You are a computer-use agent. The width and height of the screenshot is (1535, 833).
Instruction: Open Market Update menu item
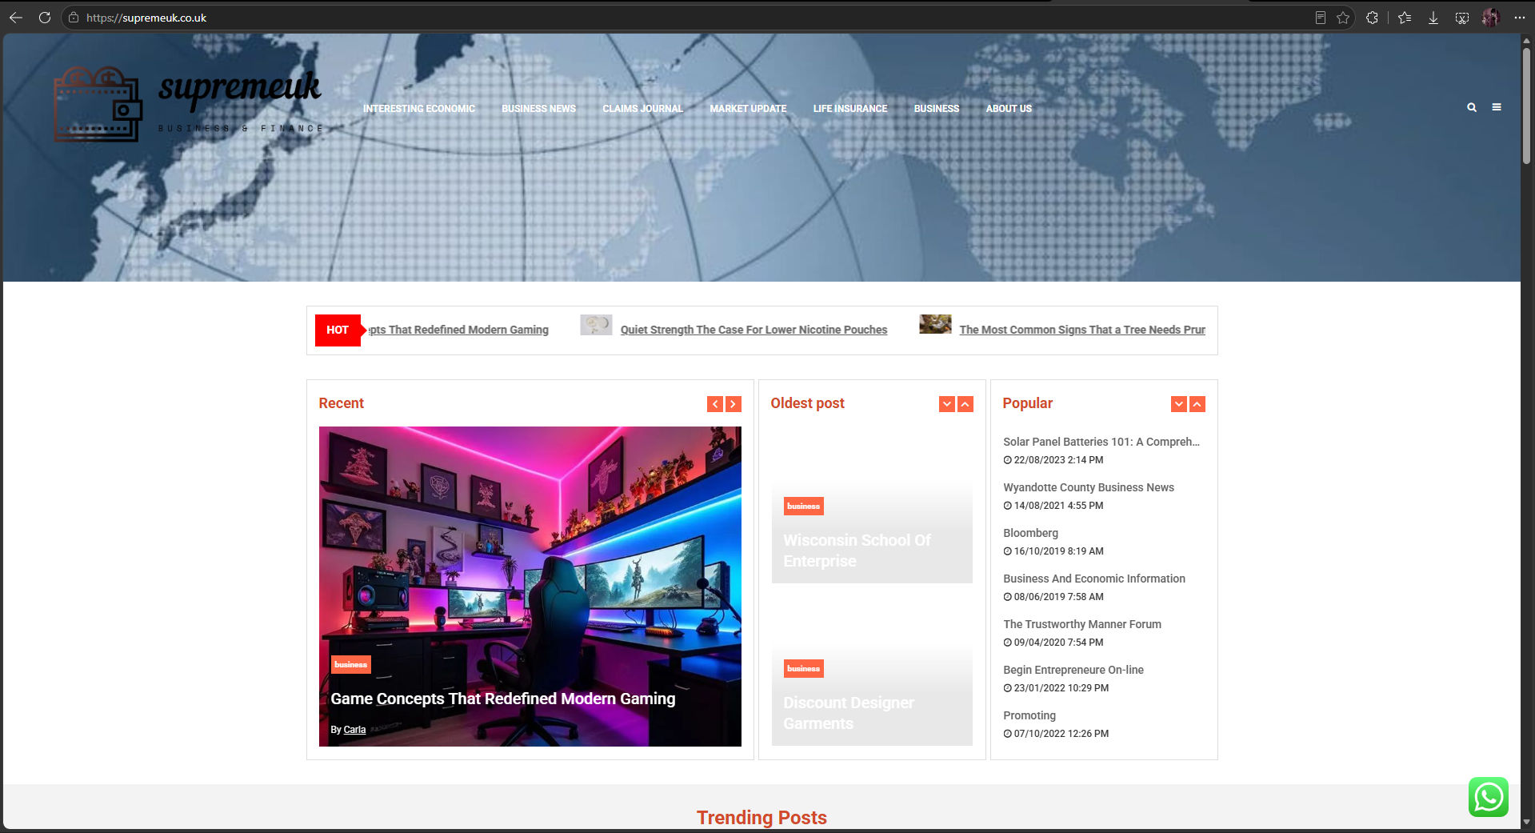(748, 109)
